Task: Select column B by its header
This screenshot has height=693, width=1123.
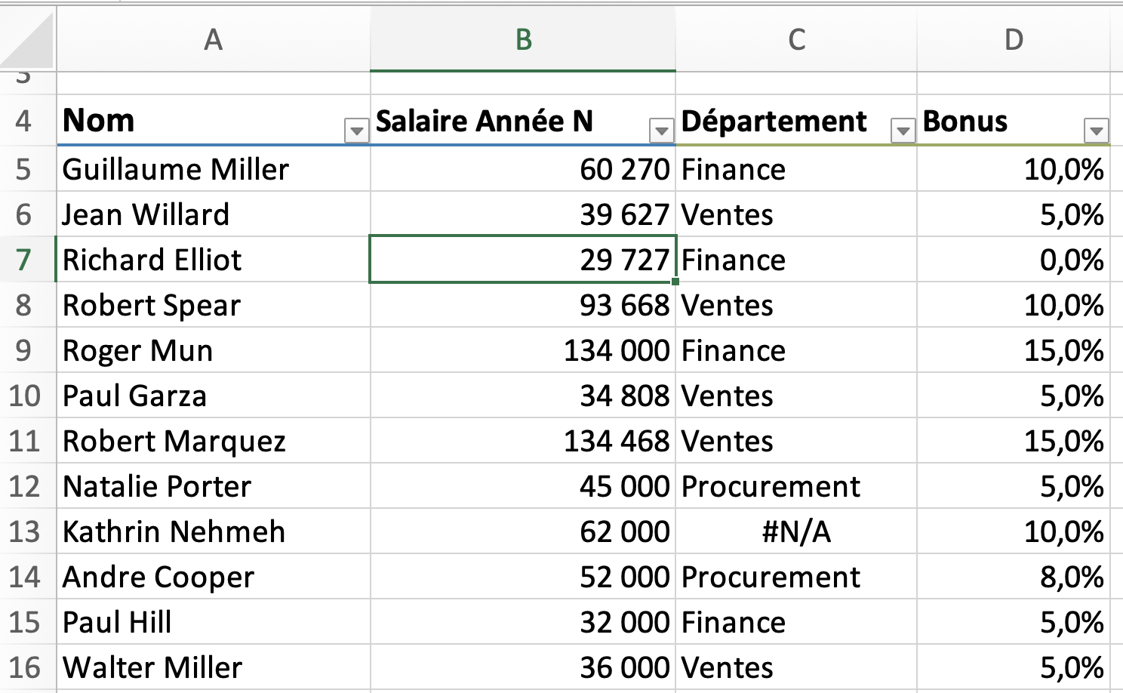Action: point(522,40)
